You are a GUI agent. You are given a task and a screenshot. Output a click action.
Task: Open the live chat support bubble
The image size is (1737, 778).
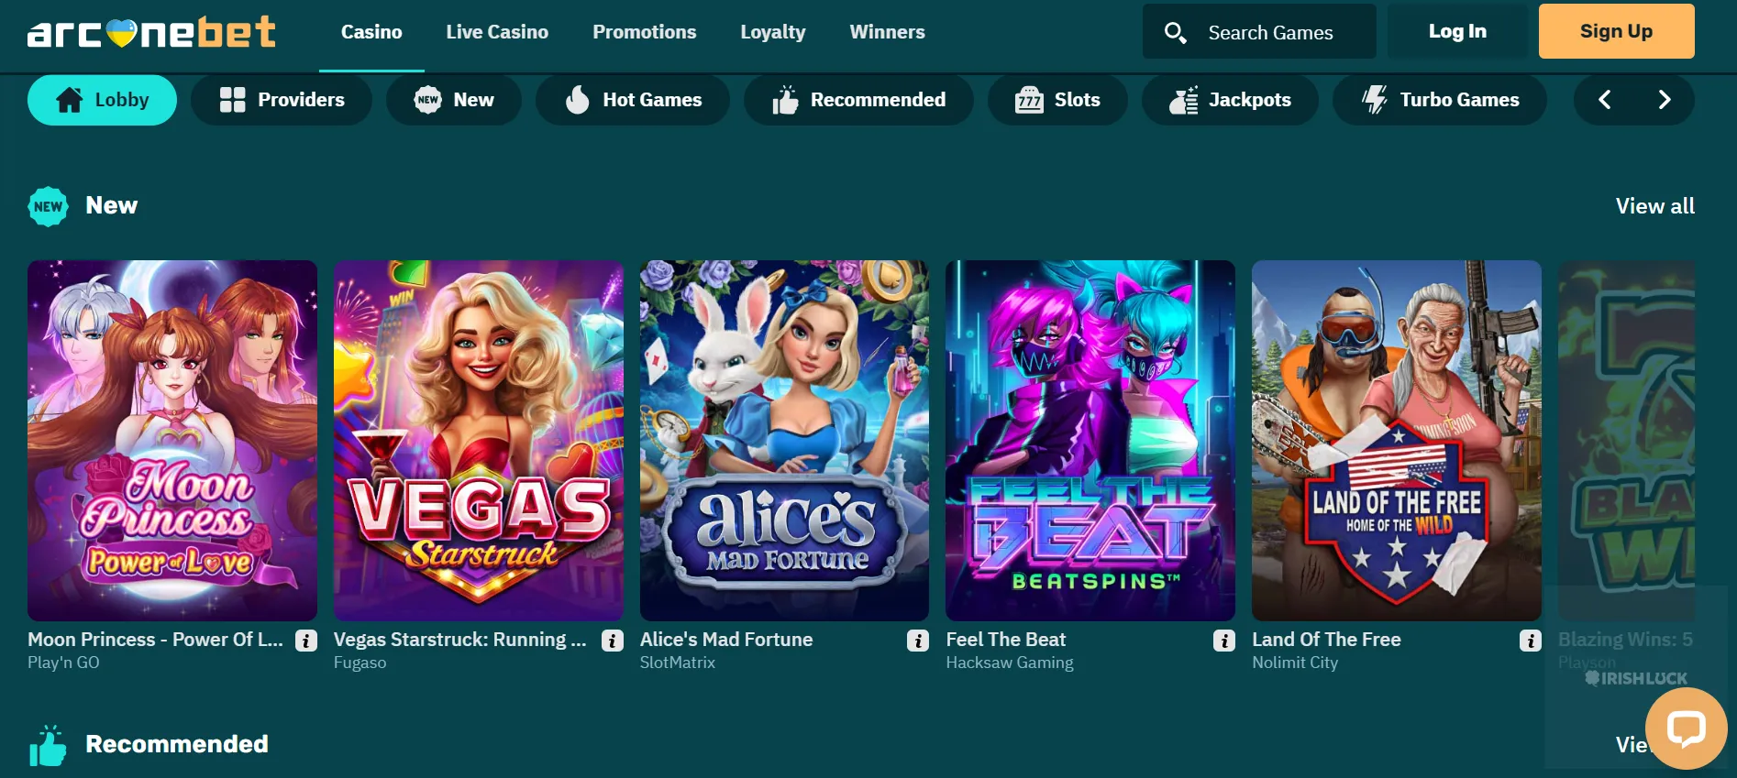[1686, 729]
